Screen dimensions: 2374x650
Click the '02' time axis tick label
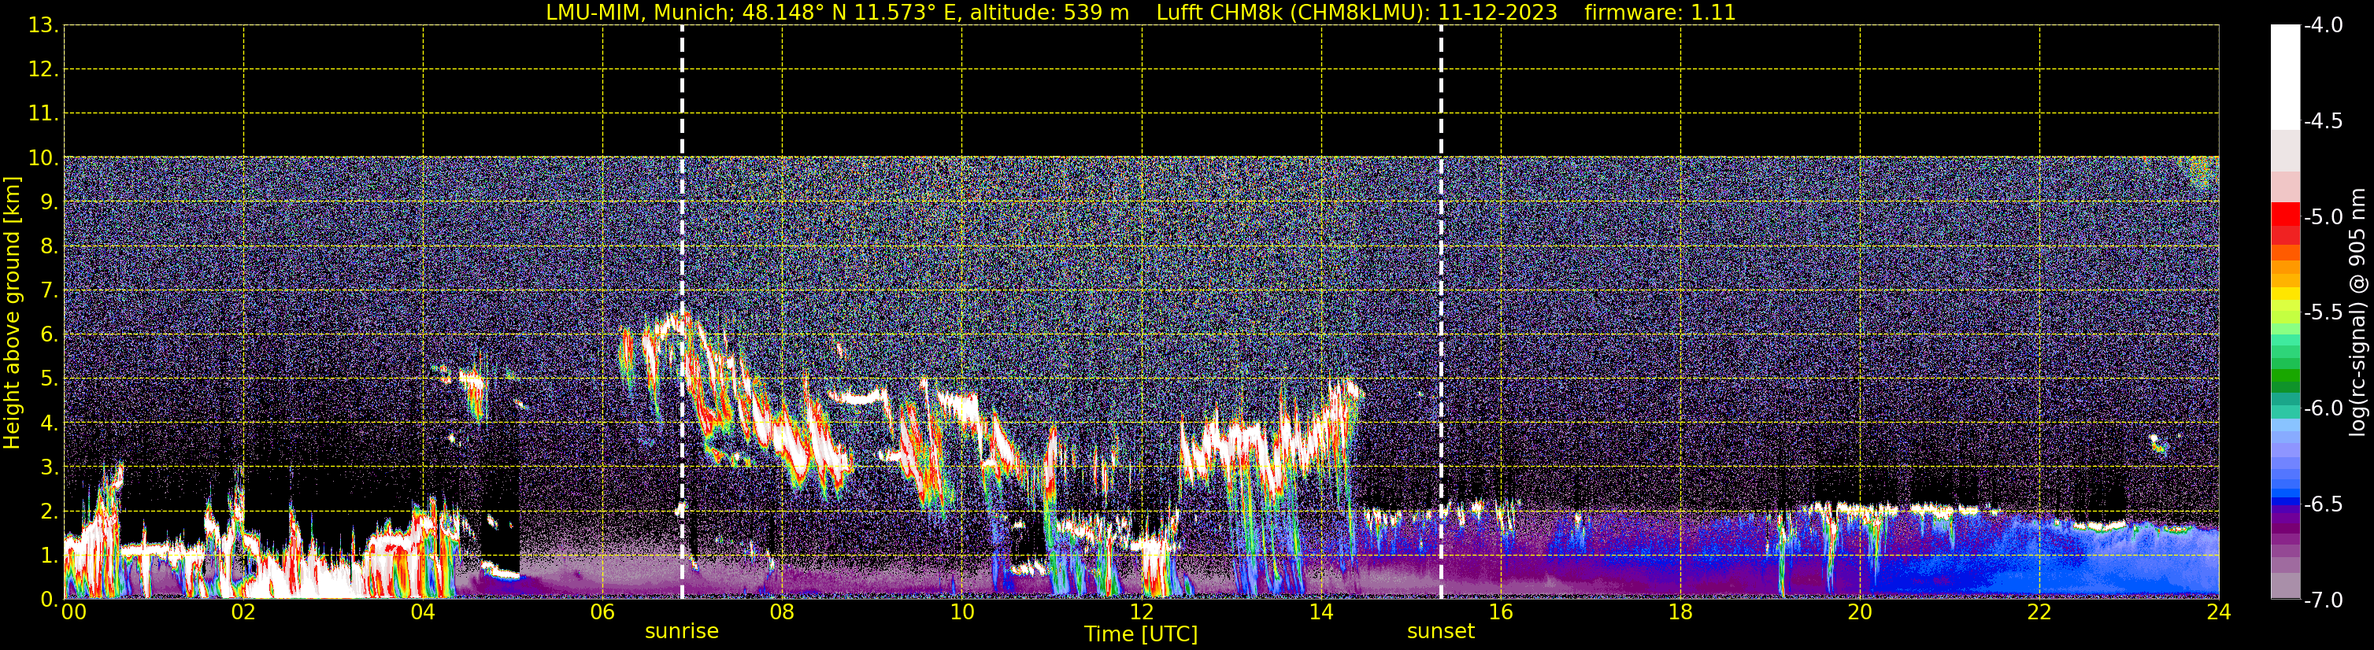pyautogui.click(x=243, y=612)
